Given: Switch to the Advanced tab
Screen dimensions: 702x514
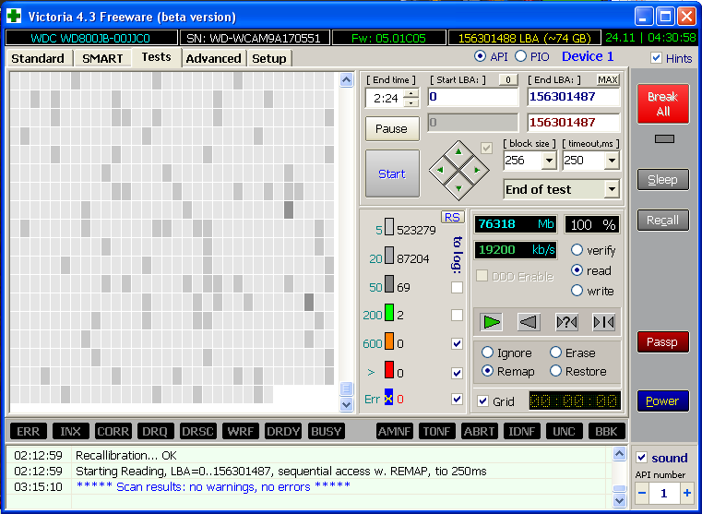Looking at the screenshot, I should point(214,58).
